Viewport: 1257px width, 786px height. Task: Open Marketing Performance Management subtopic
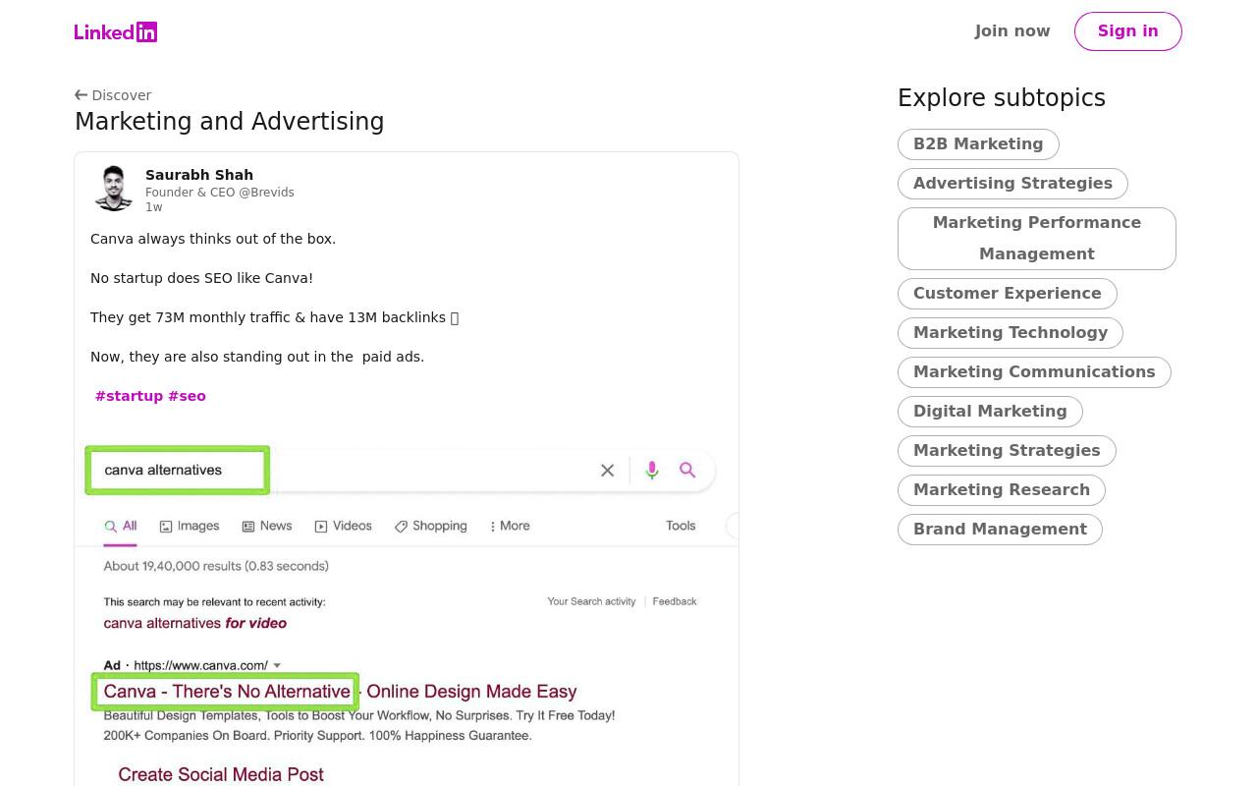pyautogui.click(x=1037, y=239)
